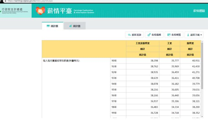This screenshot has height=123, width=208.
Task: Click the 重新查詢 button
Action: coord(134,35)
